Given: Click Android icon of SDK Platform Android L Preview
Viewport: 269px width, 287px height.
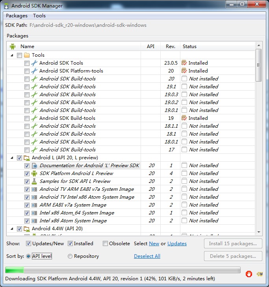Looking at the screenshot, I should point(34,173).
